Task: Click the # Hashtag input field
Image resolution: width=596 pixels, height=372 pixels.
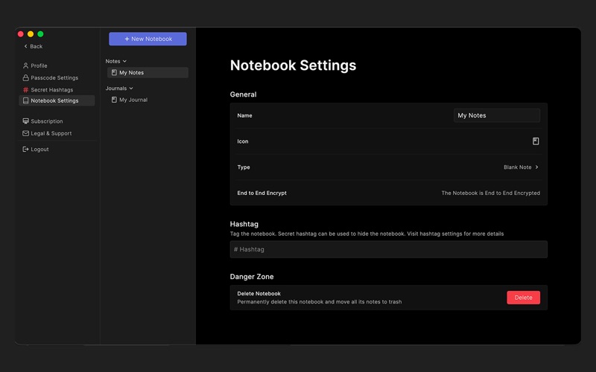Action: 388,249
